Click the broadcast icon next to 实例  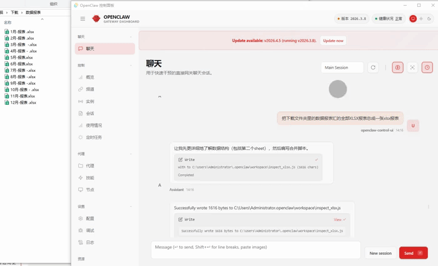pyautogui.click(x=81, y=102)
